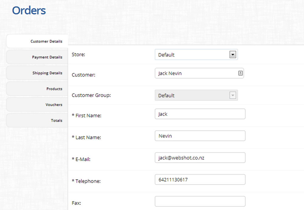The width and height of the screenshot is (304, 210).
Task: Click the Customer Group: label
Action: 91,95
